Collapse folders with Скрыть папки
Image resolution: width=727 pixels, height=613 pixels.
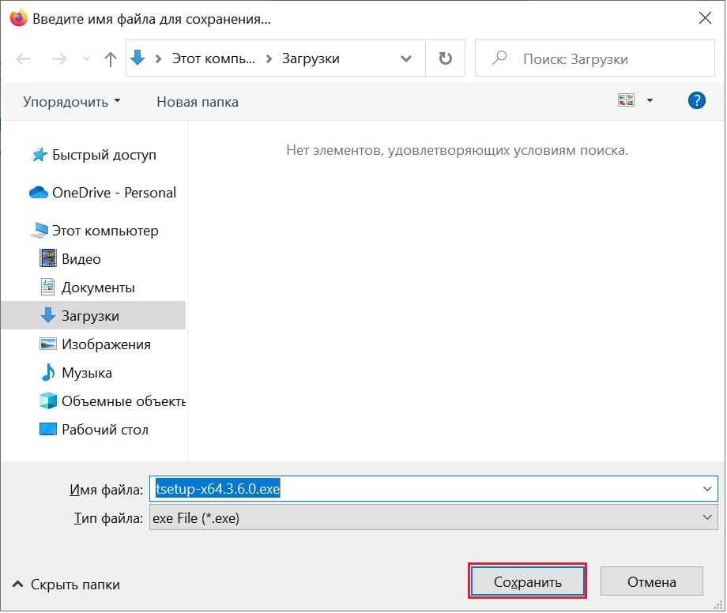coord(66,585)
